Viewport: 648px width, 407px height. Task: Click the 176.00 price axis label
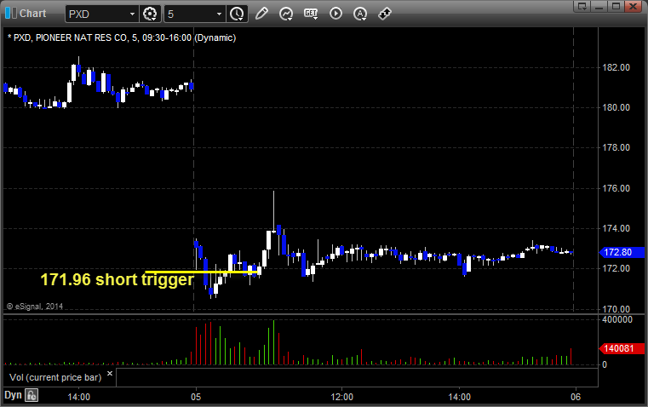(616, 188)
